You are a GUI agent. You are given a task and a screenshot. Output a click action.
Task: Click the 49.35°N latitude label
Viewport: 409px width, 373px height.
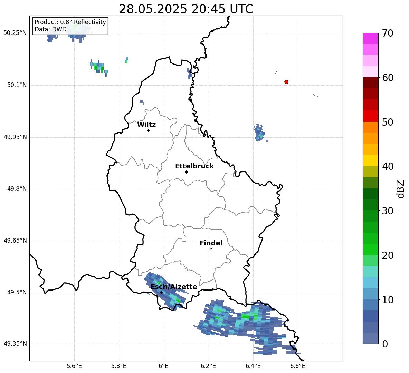click(15, 344)
